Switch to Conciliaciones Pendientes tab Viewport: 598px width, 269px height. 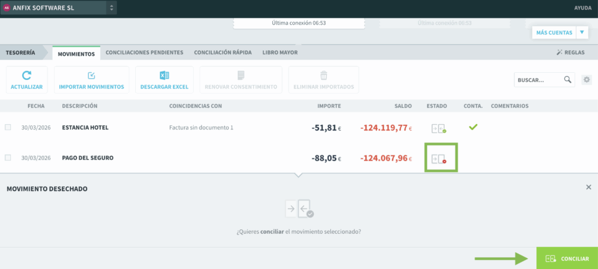tap(144, 53)
